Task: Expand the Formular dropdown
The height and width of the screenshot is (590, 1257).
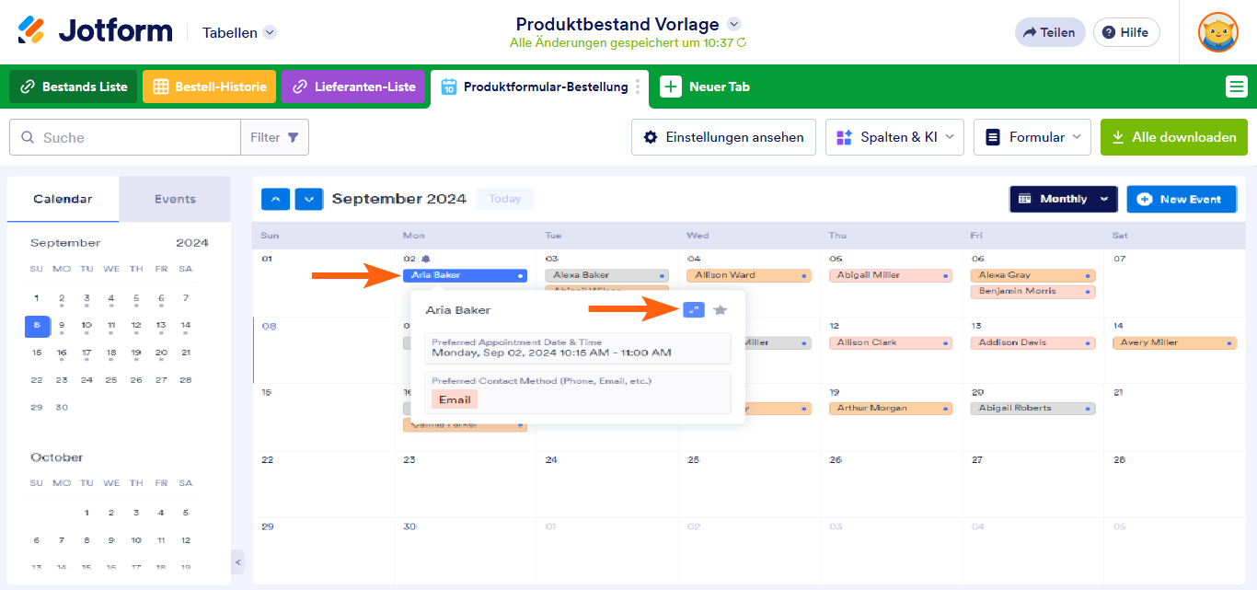Action: [x=1032, y=137]
